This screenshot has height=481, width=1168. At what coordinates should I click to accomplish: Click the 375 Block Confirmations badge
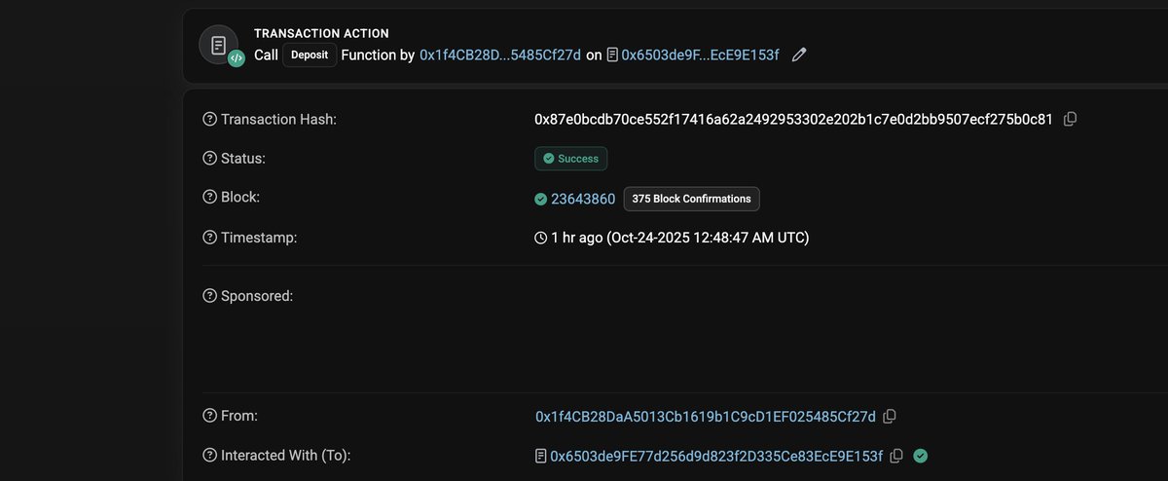[x=691, y=199]
